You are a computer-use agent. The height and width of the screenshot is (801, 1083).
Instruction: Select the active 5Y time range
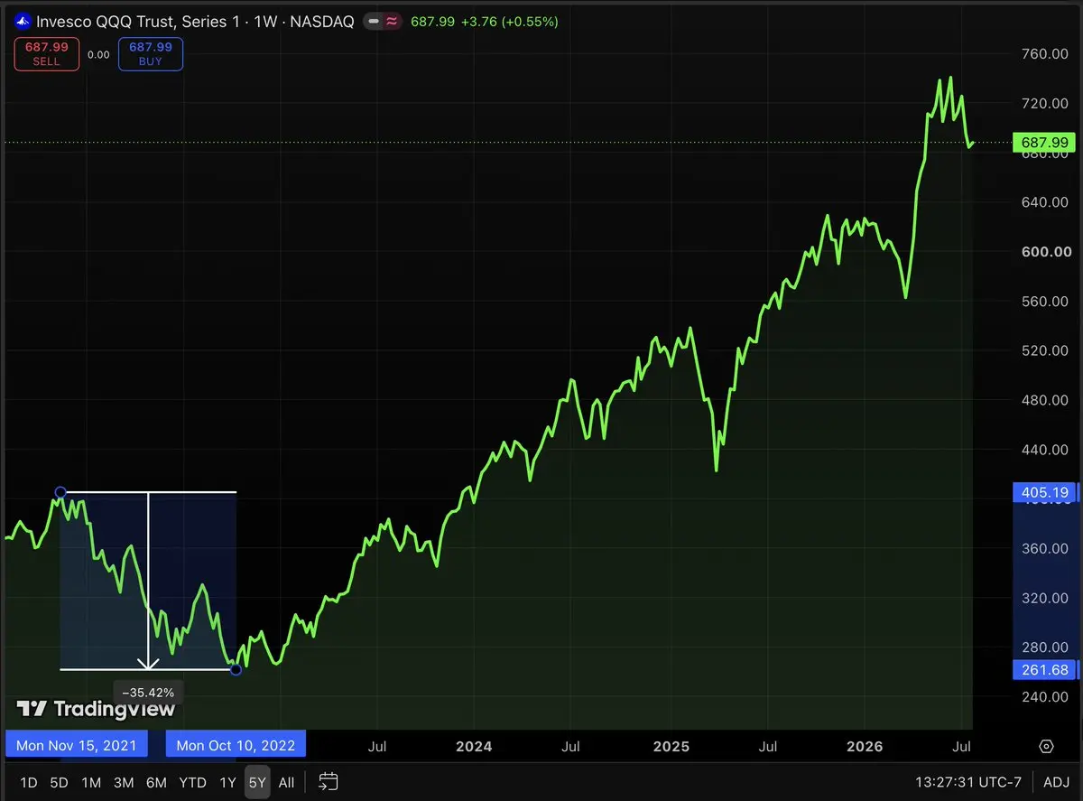click(x=257, y=782)
